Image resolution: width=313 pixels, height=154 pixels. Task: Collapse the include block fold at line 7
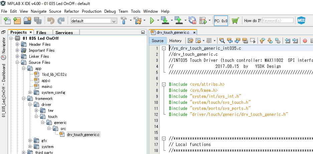(x=164, y=85)
